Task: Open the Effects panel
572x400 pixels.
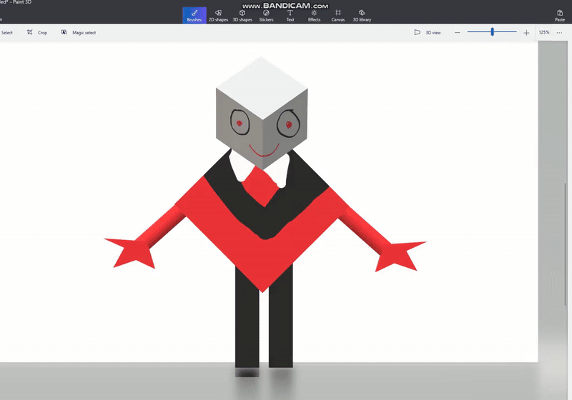Action: click(x=314, y=15)
